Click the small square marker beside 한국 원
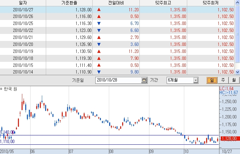The image size is (240, 154). pyautogui.click(x=1, y=89)
